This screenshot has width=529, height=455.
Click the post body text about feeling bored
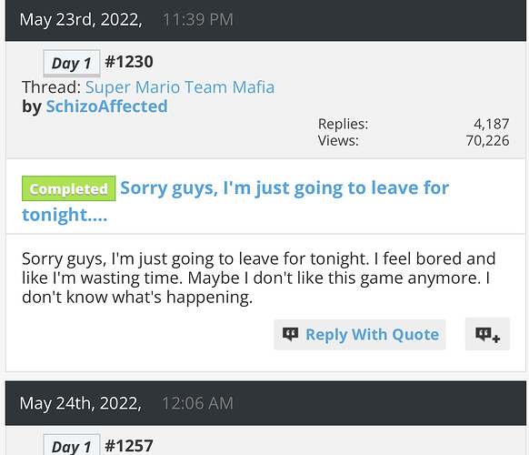(x=259, y=278)
